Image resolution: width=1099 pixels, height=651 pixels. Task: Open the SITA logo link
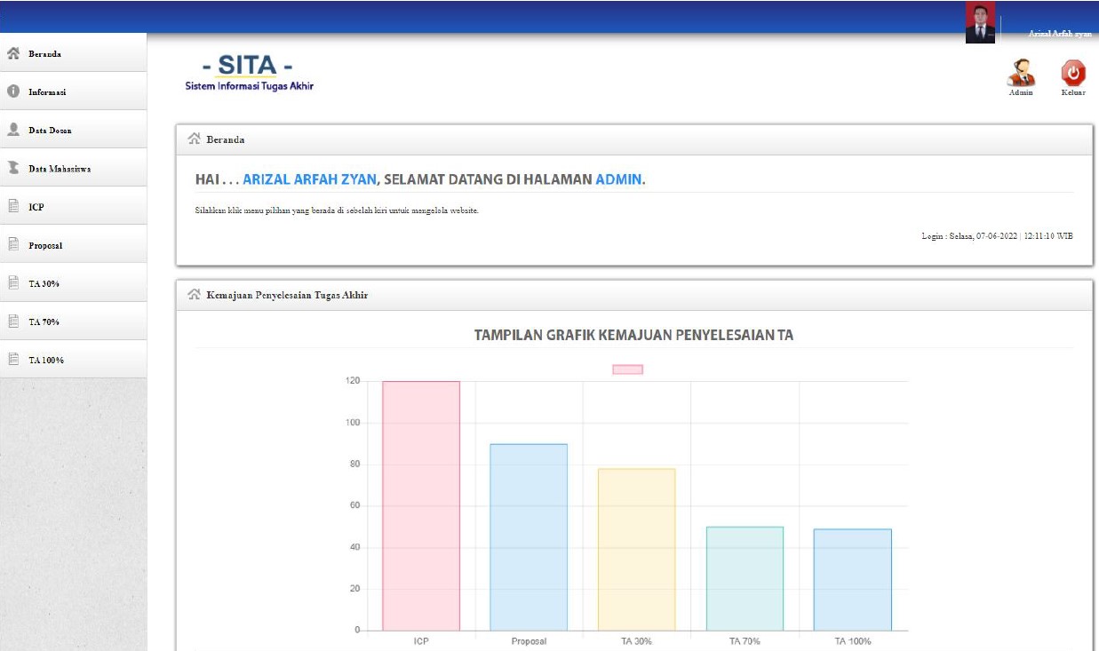pyautogui.click(x=249, y=73)
